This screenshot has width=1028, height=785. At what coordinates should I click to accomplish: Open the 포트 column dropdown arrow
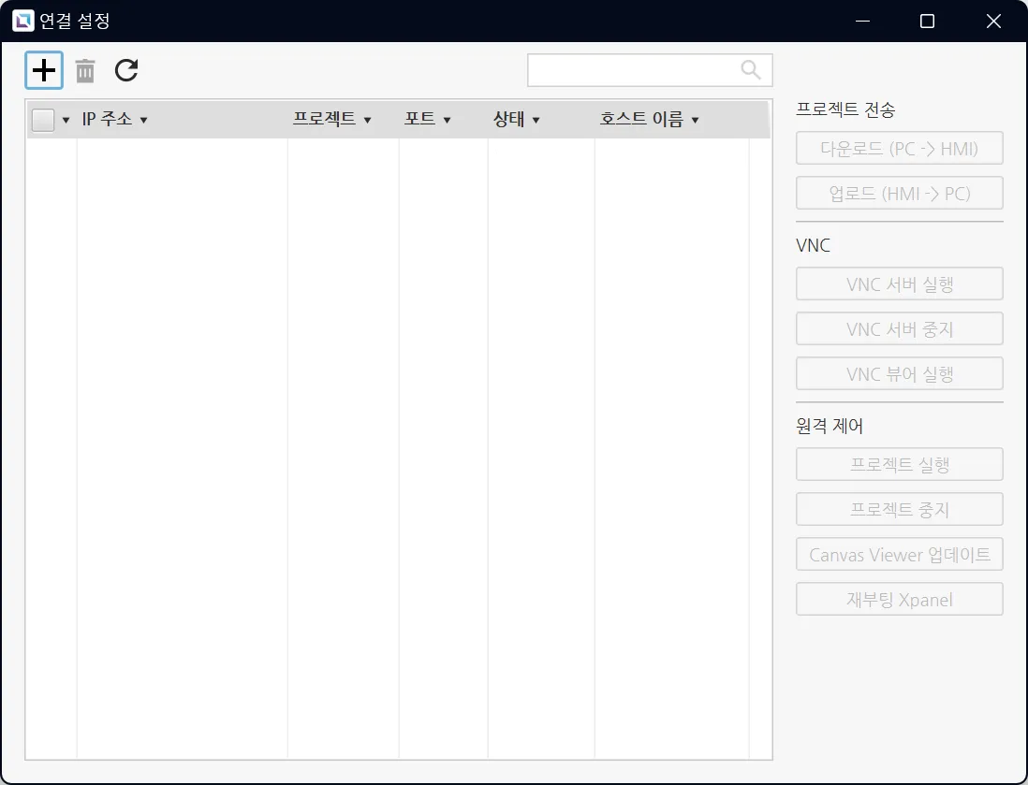[448, 121]
